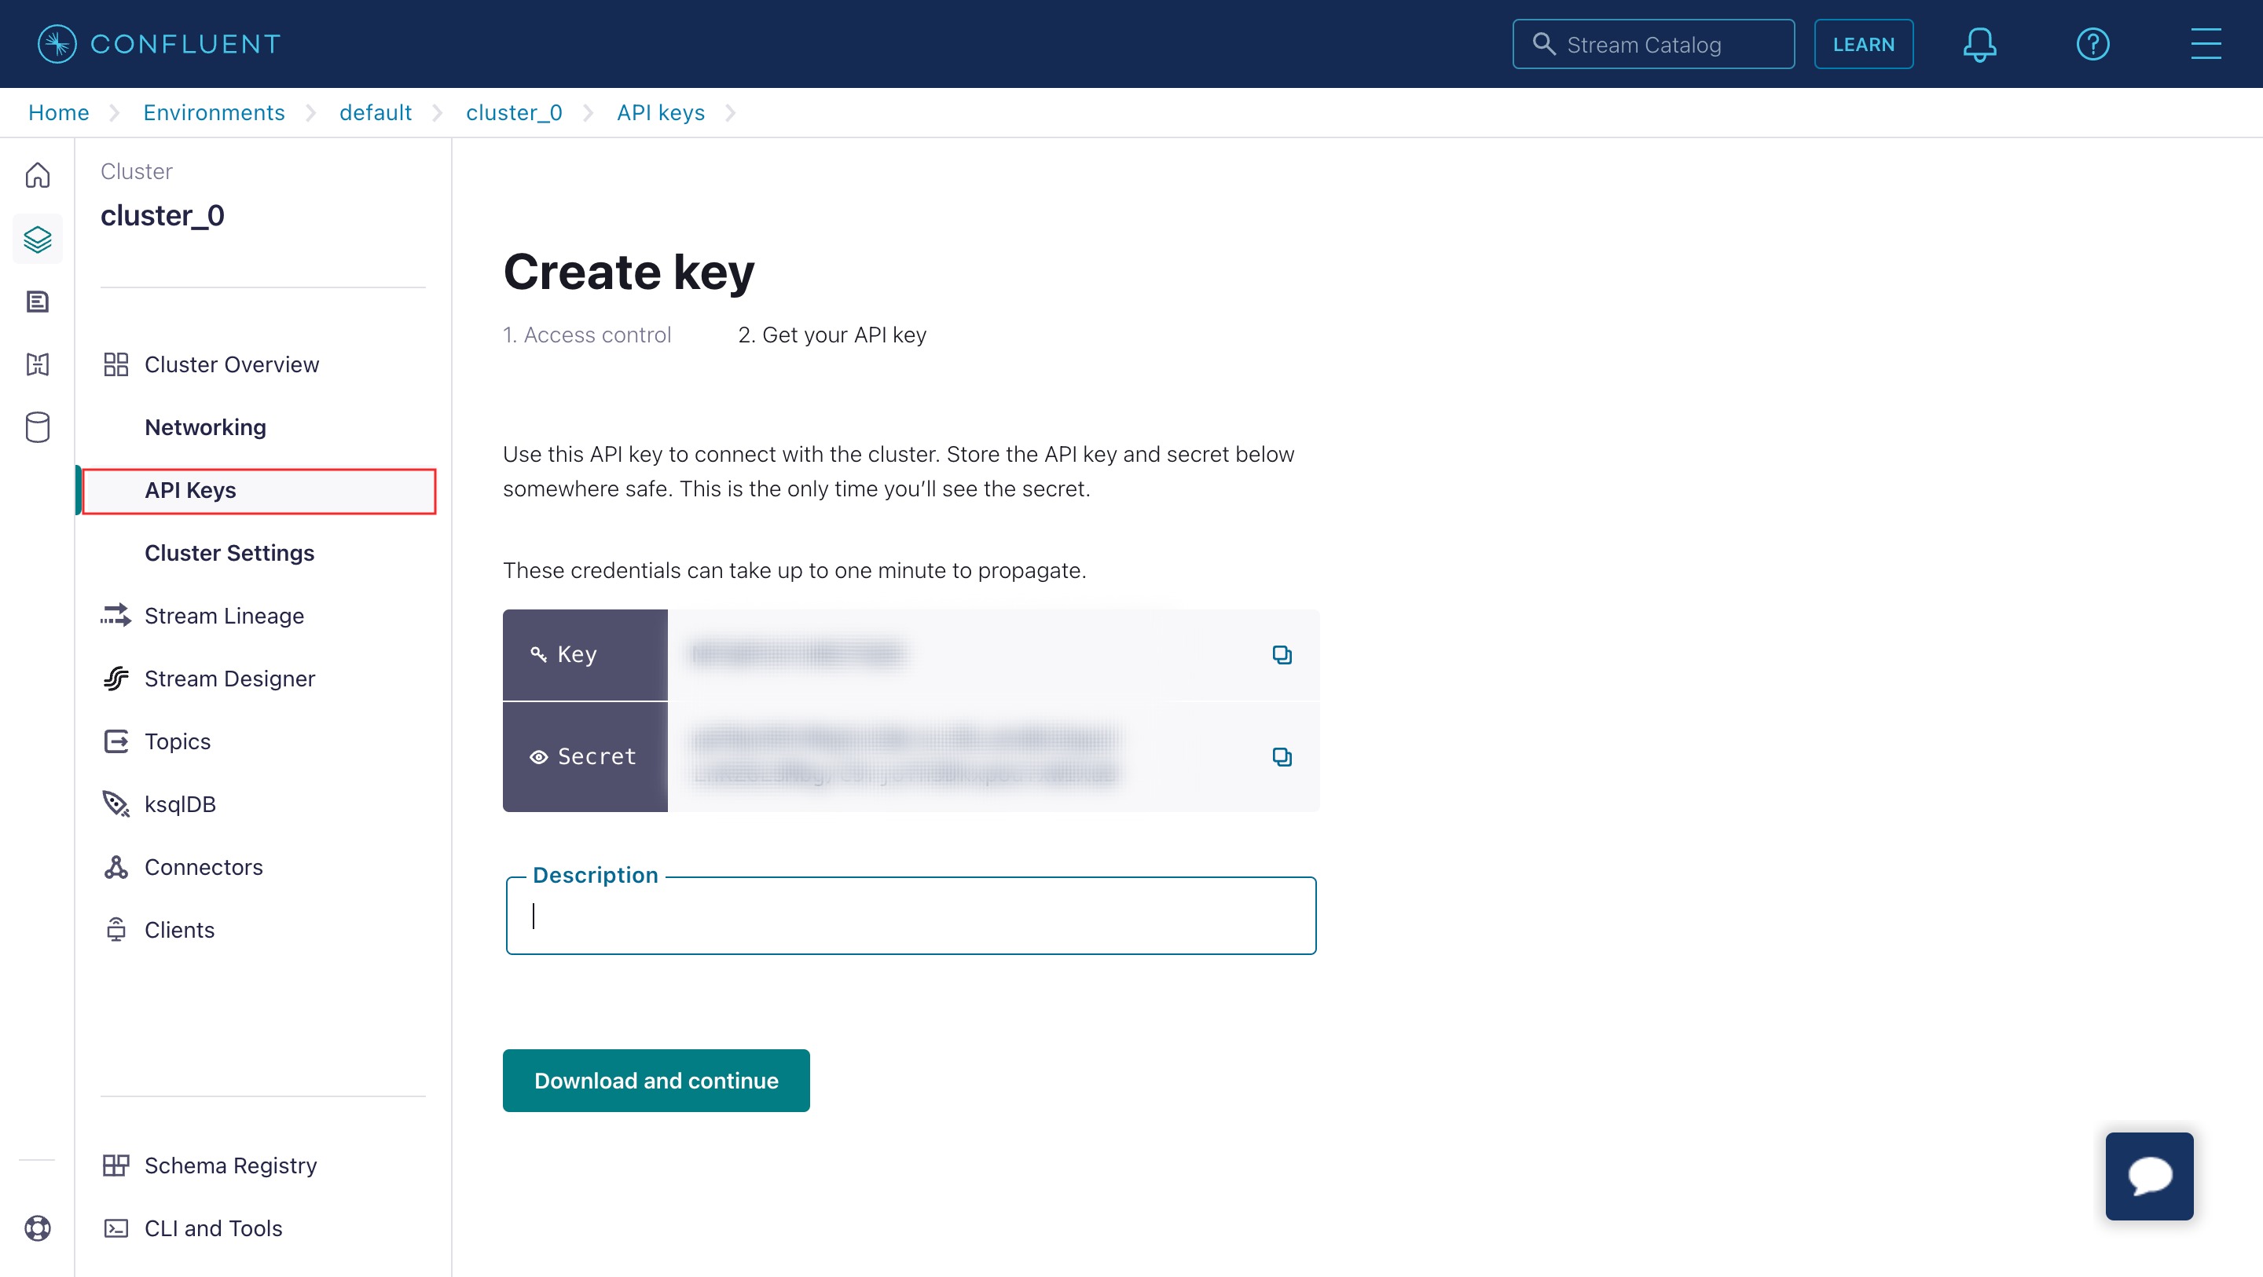This screenshot has width=2263, height=1277.
Task: Click the Create key heading
Action: pos(628,273)
